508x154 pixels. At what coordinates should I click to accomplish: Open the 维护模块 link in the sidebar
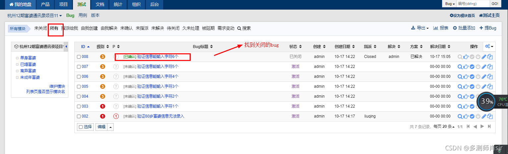(57, 86)
